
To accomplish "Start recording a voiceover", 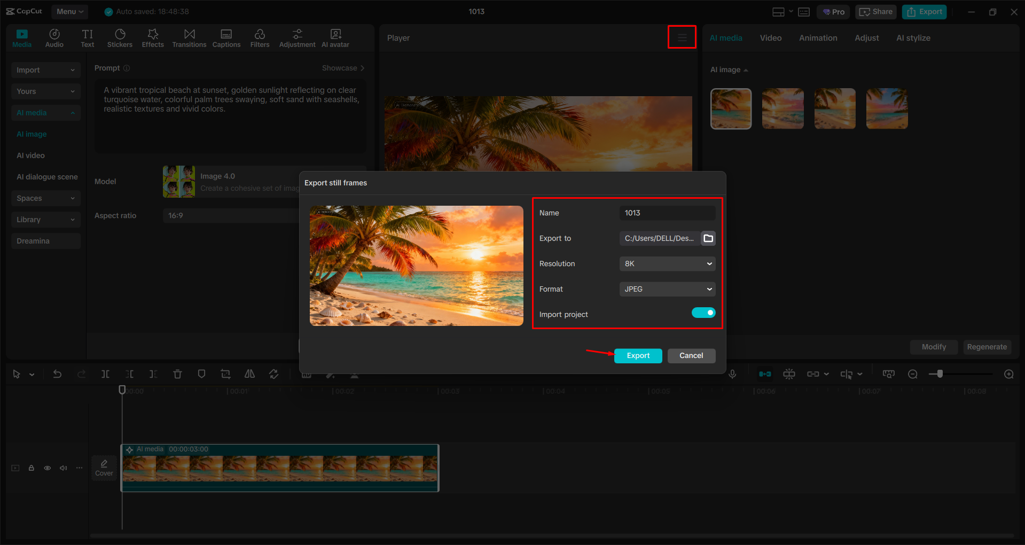I will click(732, 374).
